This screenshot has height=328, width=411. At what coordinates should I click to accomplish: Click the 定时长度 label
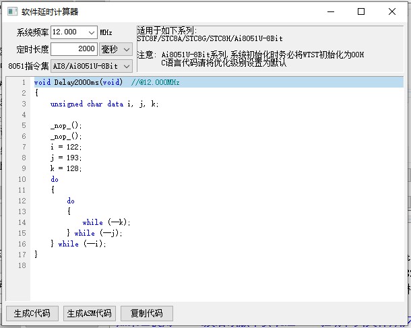click(32, 49)
